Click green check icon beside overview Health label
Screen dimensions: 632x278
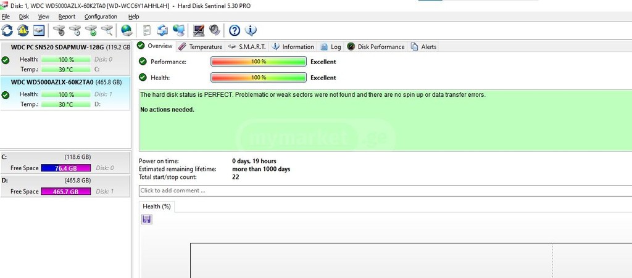[x=143, y=77]
